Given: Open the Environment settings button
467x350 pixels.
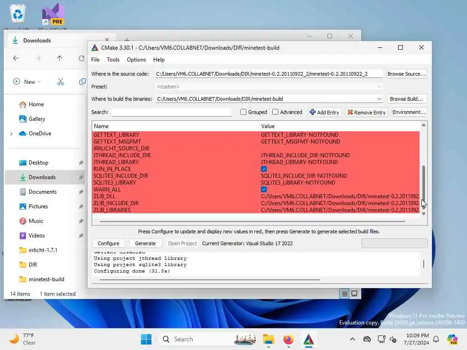Looking at the screenshot, I should [409, 112].
